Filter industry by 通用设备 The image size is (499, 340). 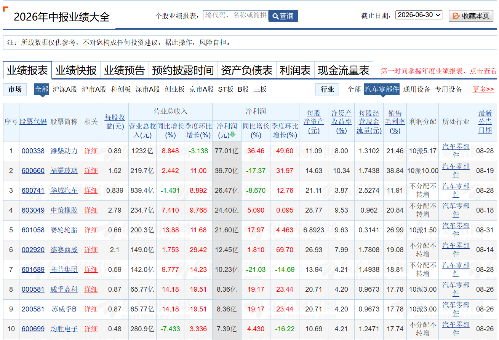point(417,89)
